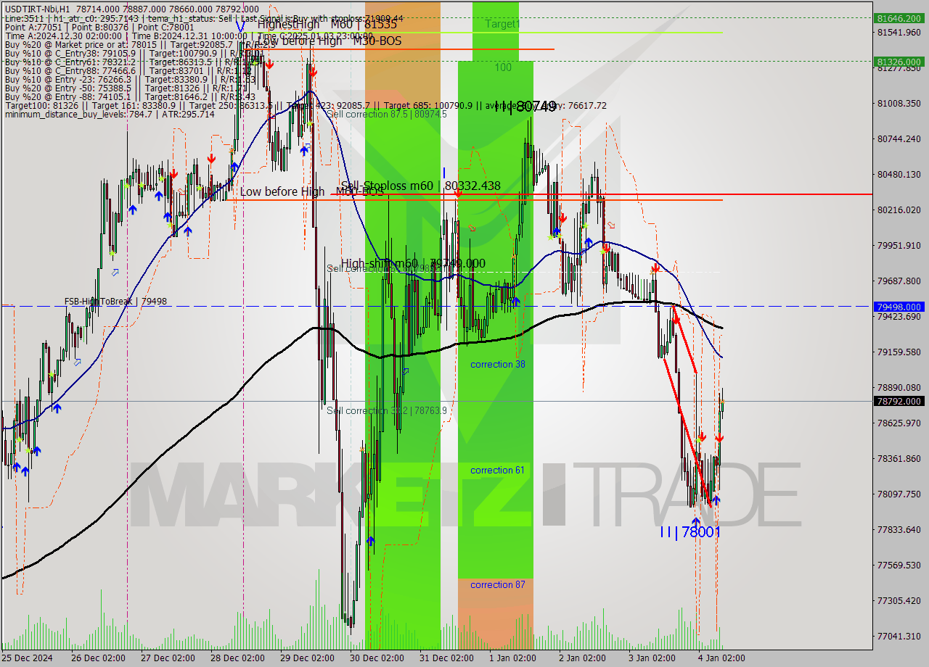Click the 'correction 87' label
The height and width of the screenshot is (667, 929).
point(498,584)
